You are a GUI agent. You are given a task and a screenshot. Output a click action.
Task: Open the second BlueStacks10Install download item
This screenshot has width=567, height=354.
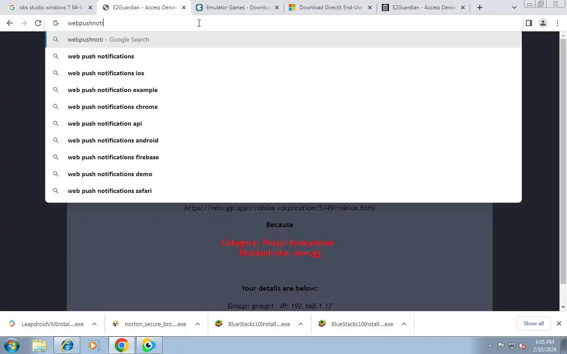click(x=356, y=324)
